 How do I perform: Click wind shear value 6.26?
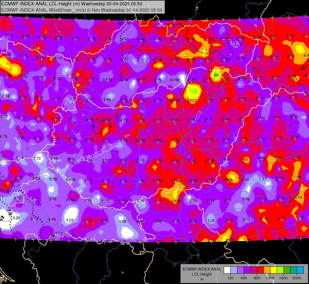point(16,218)
